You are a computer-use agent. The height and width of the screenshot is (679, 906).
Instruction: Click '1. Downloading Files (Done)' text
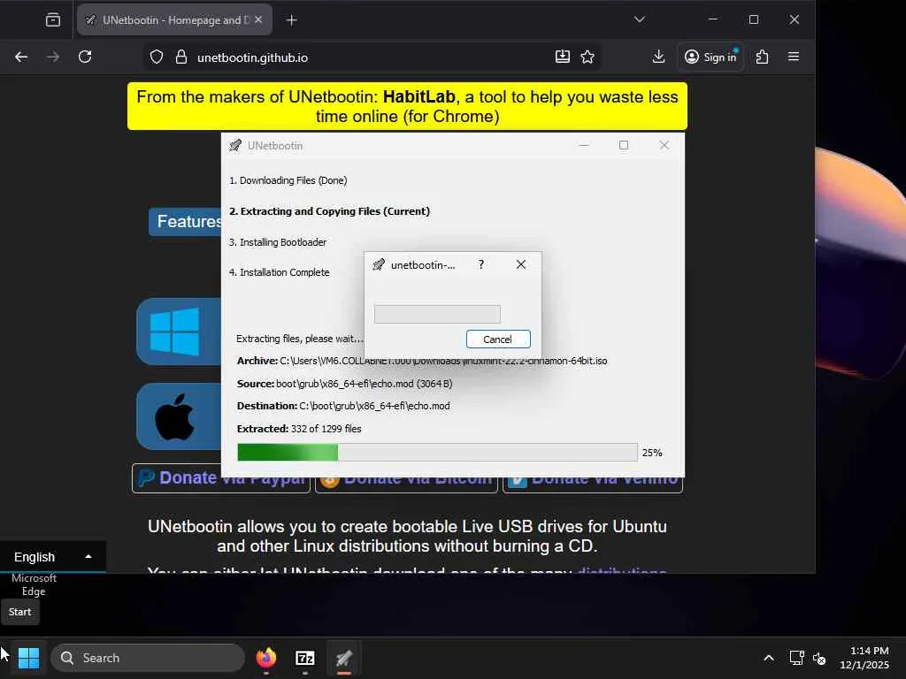(x=288, y=180)
